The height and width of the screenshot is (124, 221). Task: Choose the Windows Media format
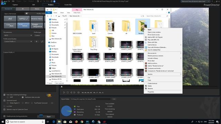[37, 19]
